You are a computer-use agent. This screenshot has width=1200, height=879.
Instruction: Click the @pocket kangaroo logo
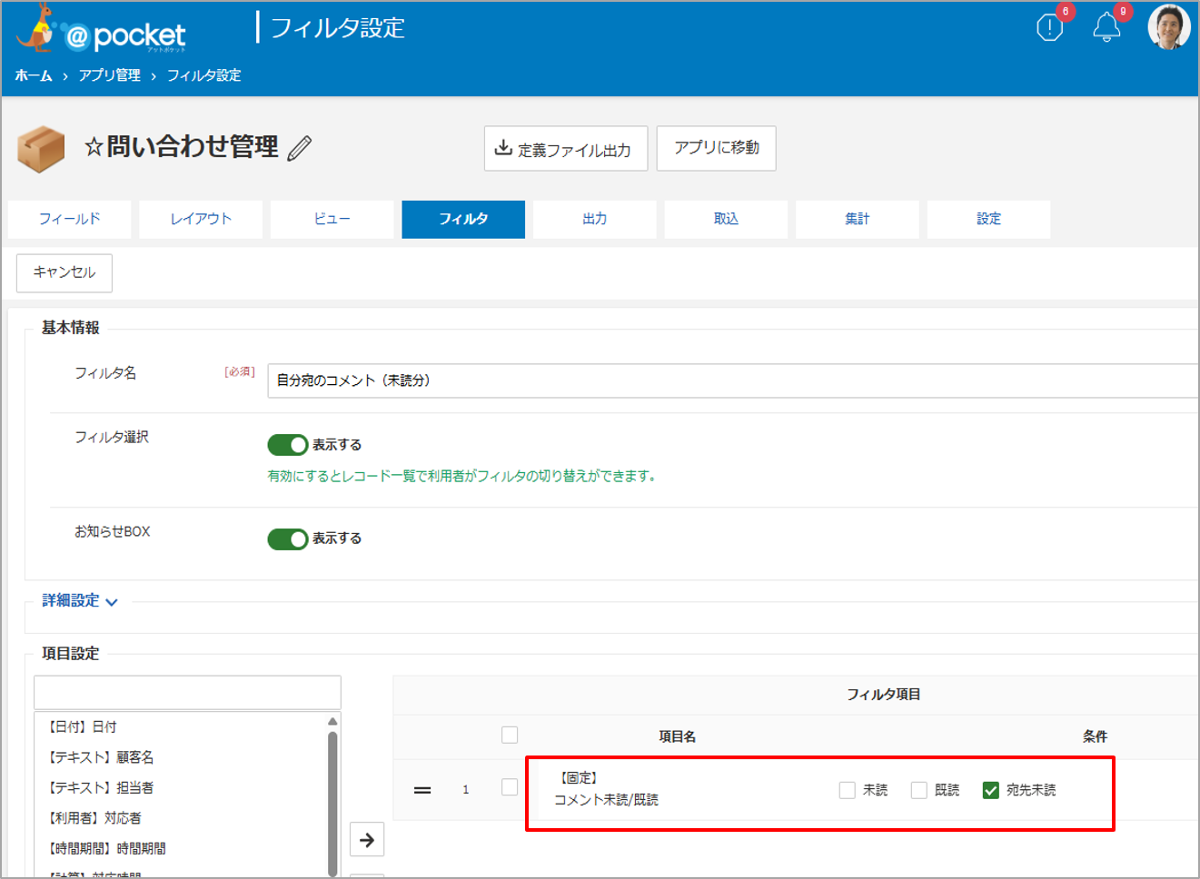click(x=100, y=32)
